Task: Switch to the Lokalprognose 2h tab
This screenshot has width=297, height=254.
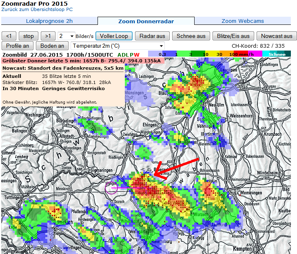Action: click(x=49, y=21)
